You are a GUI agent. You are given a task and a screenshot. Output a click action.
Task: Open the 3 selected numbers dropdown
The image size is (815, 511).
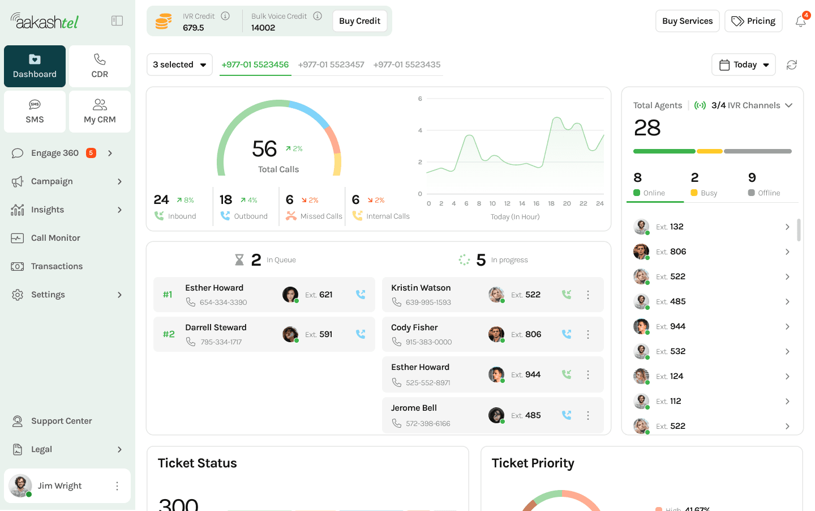pyautogui.click(x=179, y=65)
